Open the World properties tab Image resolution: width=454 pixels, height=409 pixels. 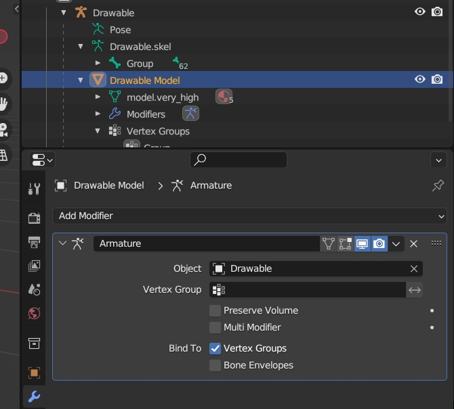pyautogui.click(x=34, y=313)
